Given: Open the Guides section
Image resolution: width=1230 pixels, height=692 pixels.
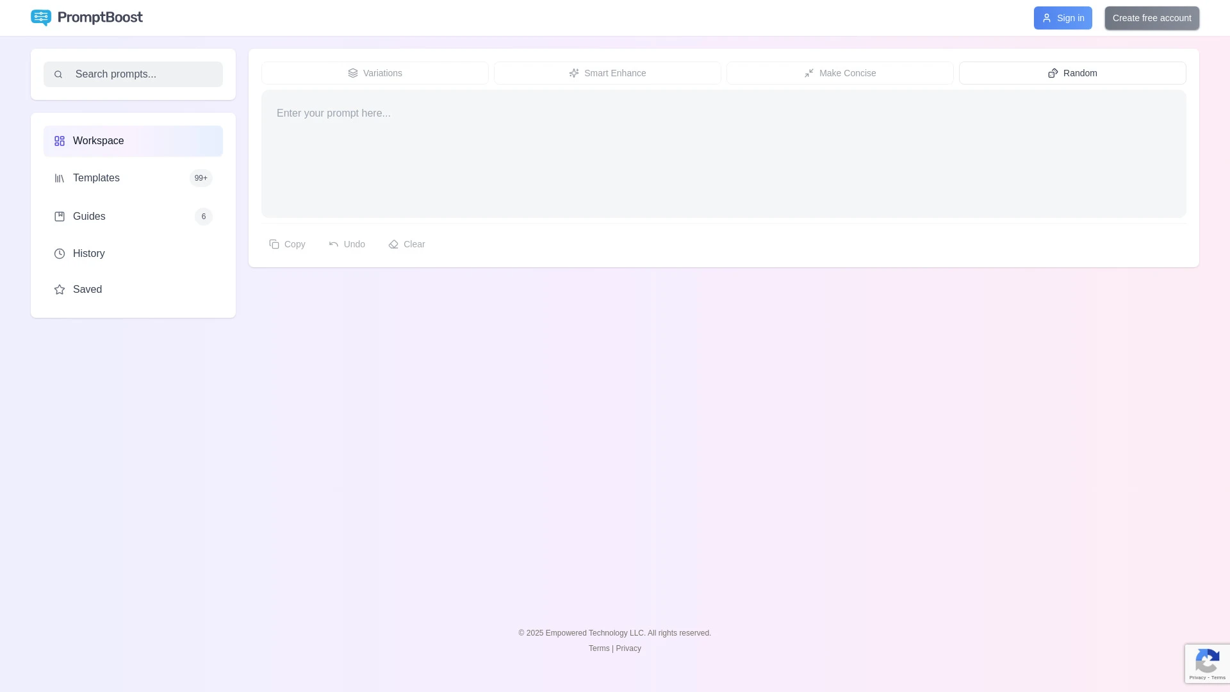Looking at the screenshot, I should (x=89, y=216).
